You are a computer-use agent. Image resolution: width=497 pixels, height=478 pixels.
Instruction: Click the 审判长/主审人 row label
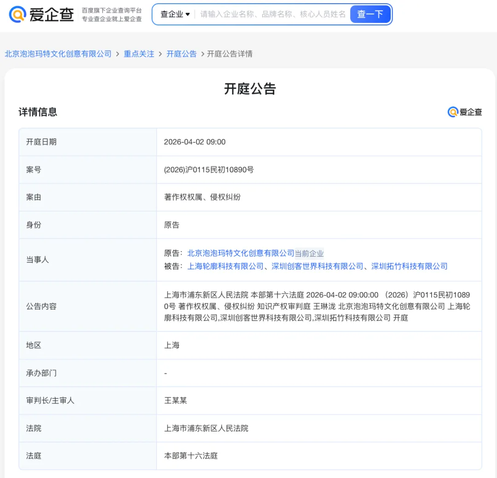pyautogui.click(x=50, y=401)
